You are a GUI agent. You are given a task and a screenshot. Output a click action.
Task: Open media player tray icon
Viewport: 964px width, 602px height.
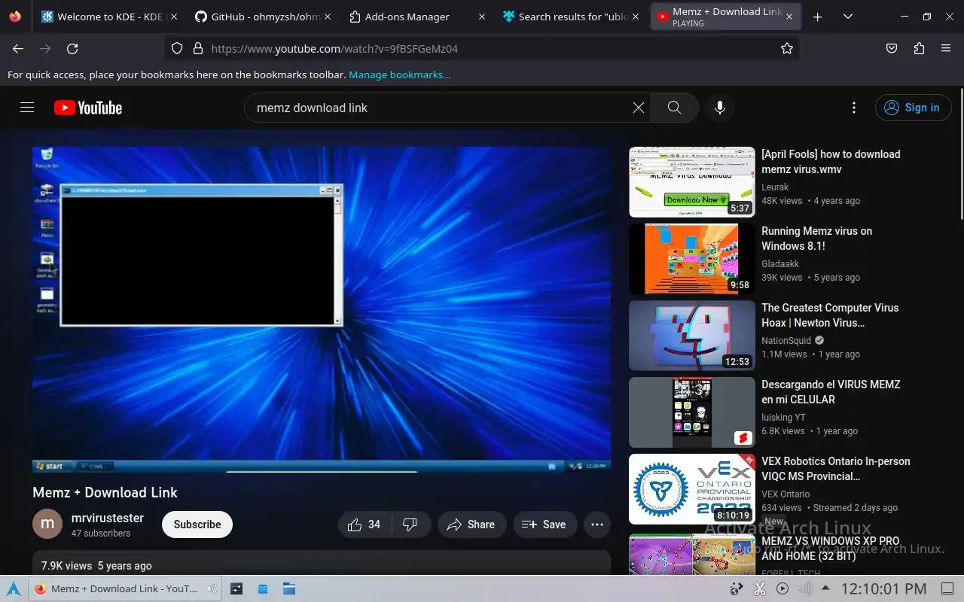click(x=782, y=588)
